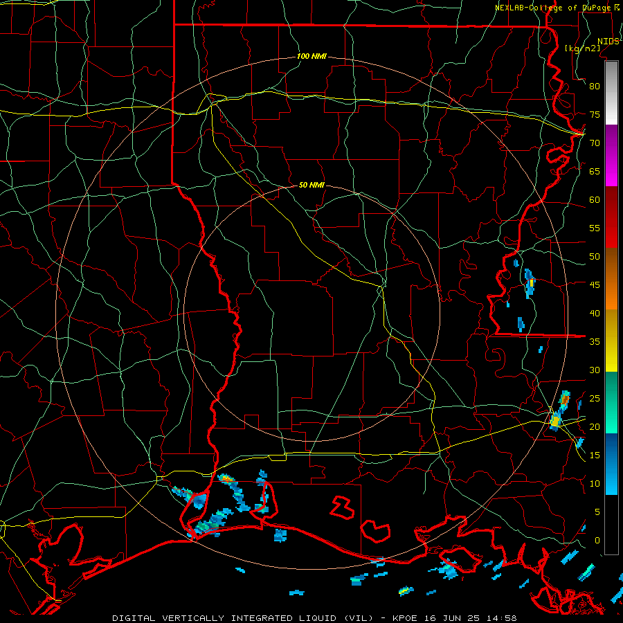
Task: Click the "50 NMI" range ring label
Action: point(311,185)
